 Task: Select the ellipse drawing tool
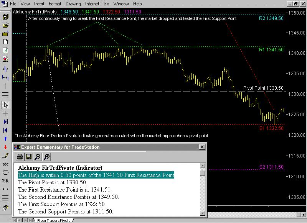5,172
